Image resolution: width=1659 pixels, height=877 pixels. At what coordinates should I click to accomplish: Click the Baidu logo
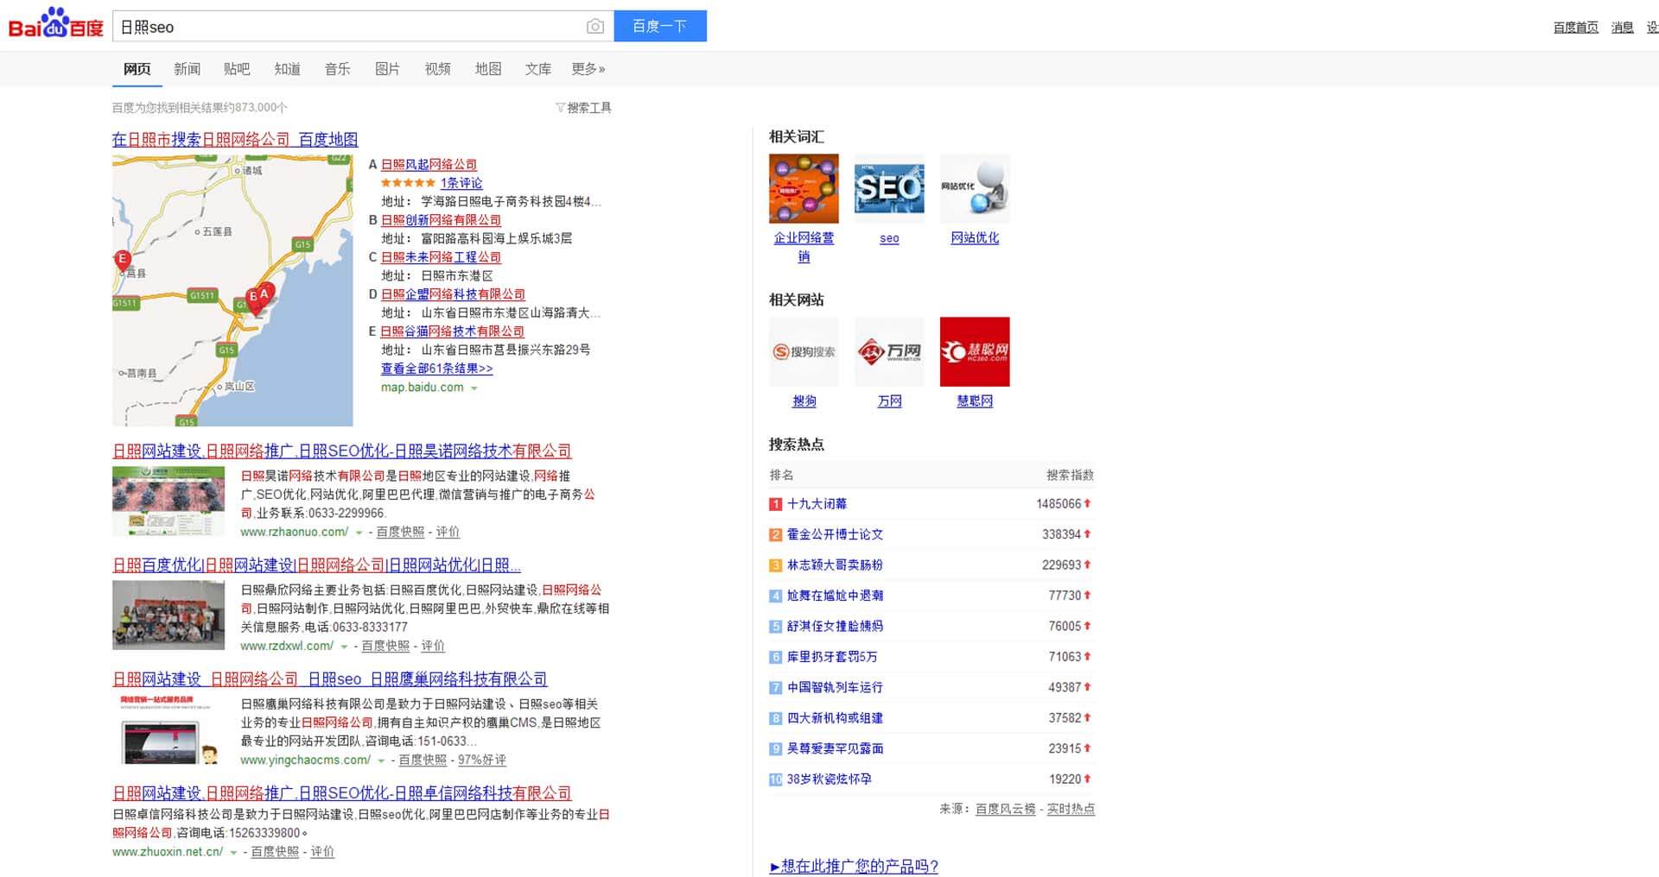pos(55,24)
